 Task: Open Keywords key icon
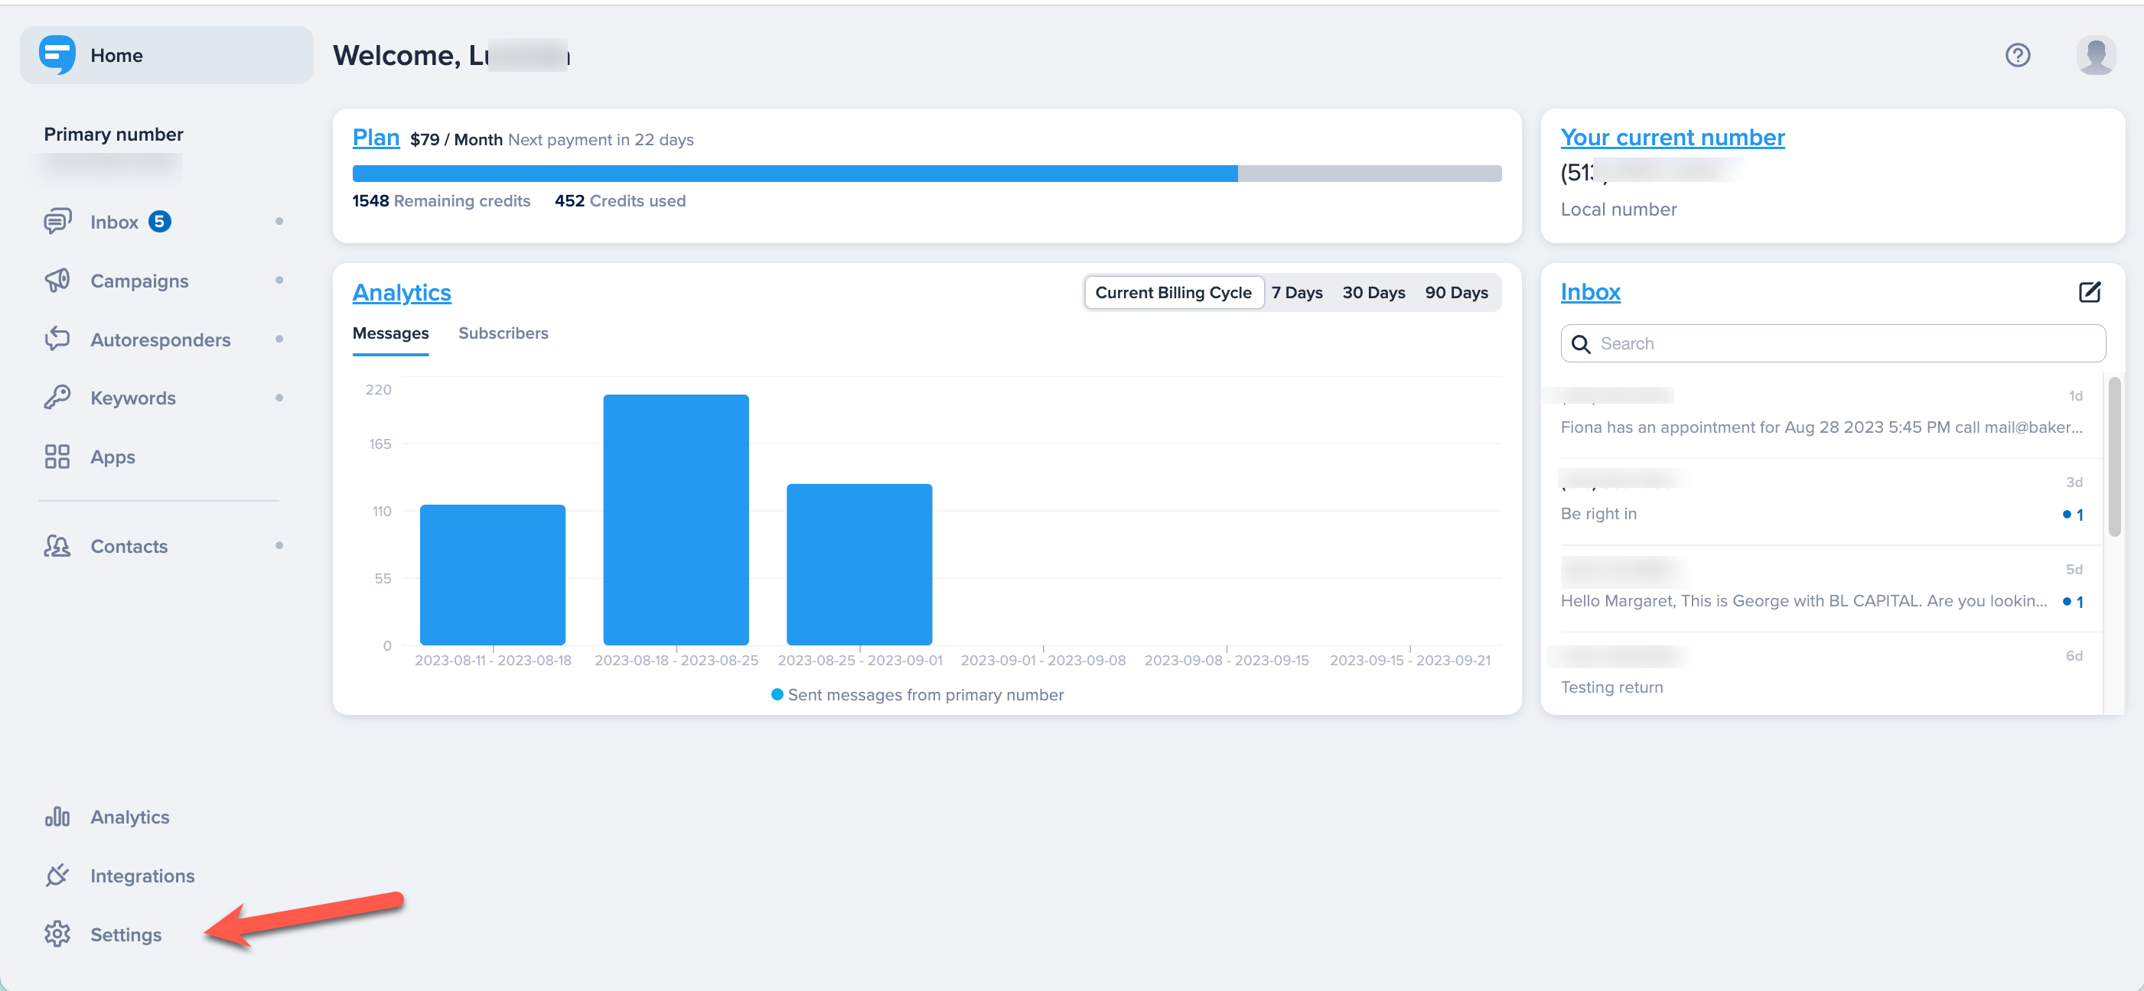pos(57,398)
